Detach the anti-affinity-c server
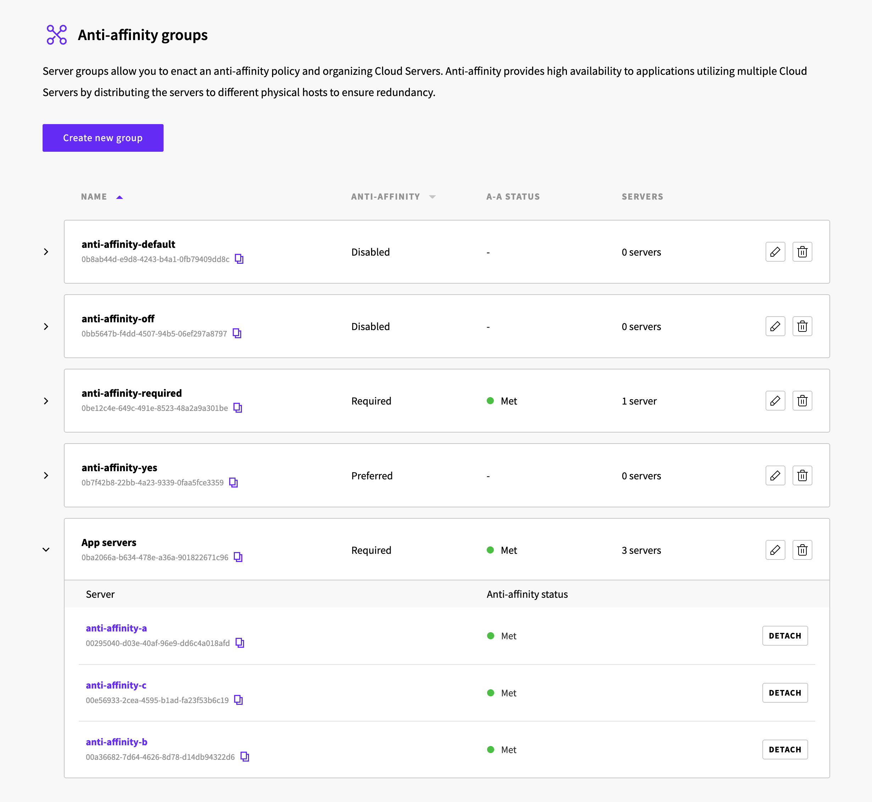Viewport: 872px width, 802px height. click(785, 693)
